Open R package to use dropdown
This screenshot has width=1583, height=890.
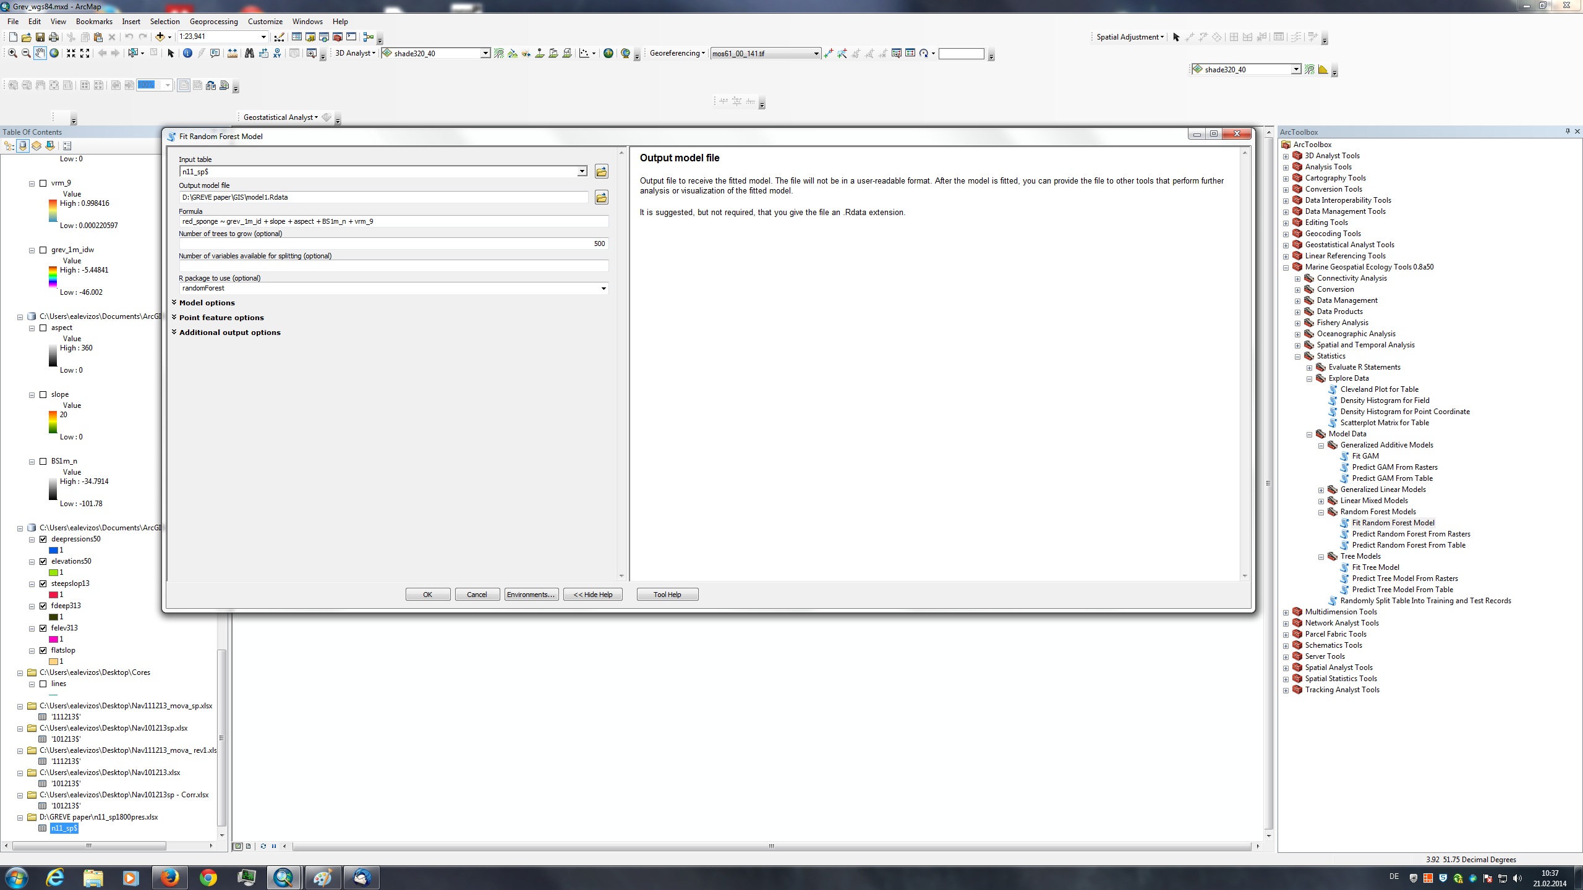coord(604,289)
